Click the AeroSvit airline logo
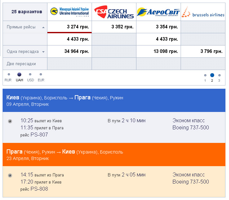The width and height of the screenshot is (229, 200). pyautogui.click(x=158, y=12)
